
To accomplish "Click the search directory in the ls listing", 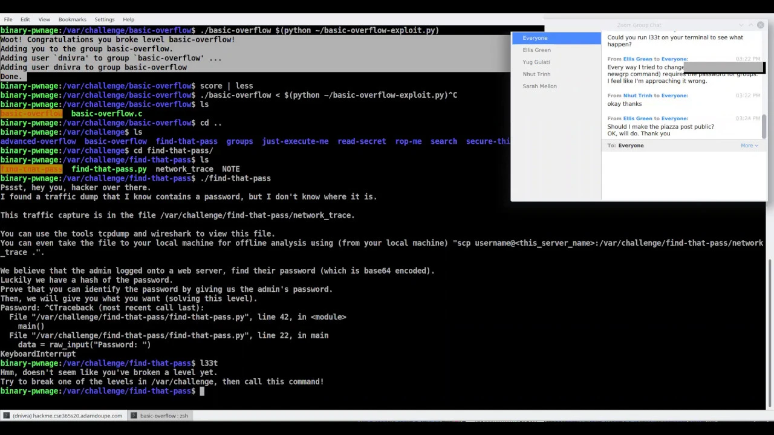I will (444, 141).
